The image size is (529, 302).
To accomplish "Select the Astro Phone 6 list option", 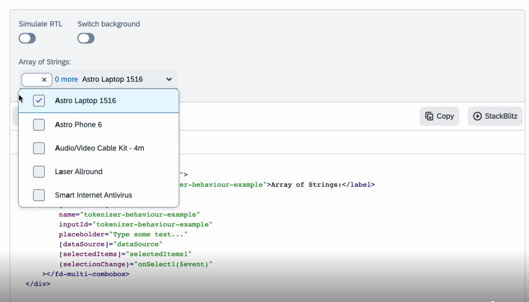I will [x=79, y=124].
